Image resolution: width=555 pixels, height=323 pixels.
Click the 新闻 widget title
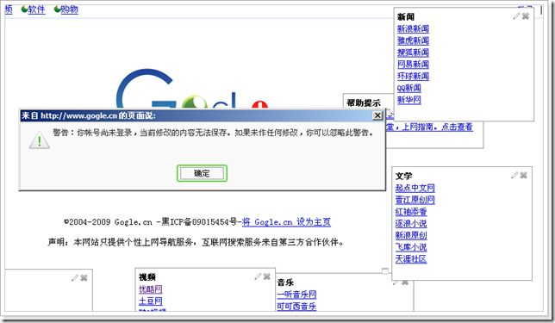406,16
